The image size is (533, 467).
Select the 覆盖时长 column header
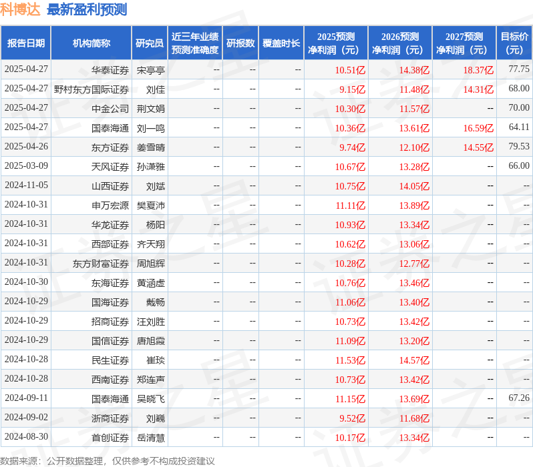coord(281,43)
